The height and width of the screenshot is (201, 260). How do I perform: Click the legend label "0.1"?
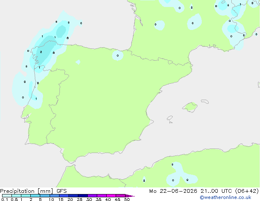pos(5,199)
